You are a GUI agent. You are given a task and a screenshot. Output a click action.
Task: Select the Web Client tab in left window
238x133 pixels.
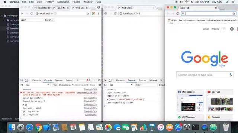(x=80, y=8)
